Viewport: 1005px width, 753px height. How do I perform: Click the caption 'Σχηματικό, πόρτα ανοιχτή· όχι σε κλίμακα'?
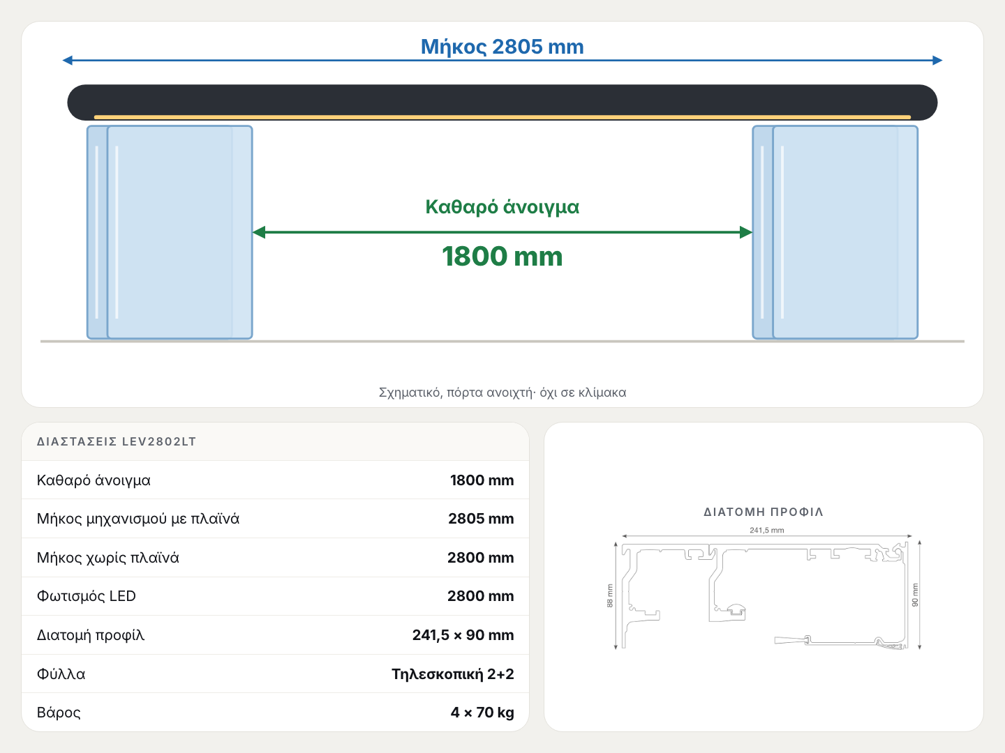[502, 393]
